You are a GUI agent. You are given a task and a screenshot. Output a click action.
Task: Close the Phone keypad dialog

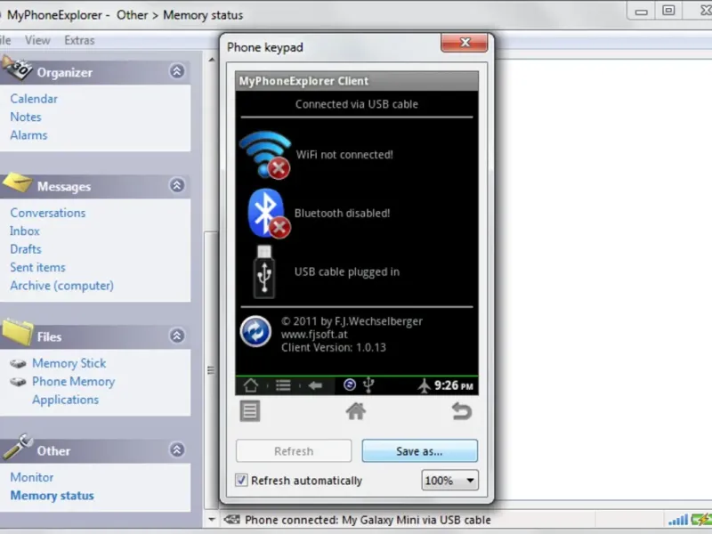pos(464,43)
